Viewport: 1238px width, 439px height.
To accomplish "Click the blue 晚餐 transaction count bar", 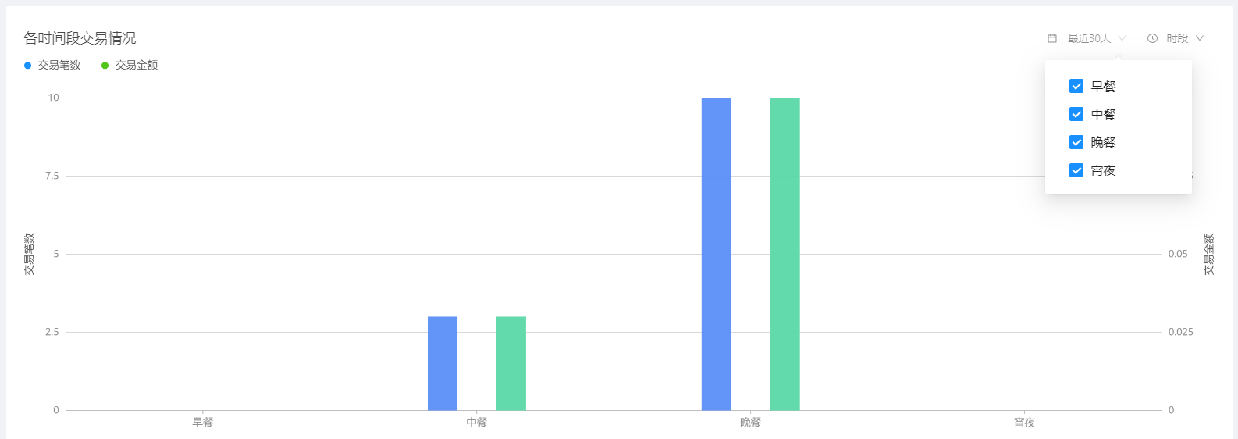I will (x=716, y=254).
